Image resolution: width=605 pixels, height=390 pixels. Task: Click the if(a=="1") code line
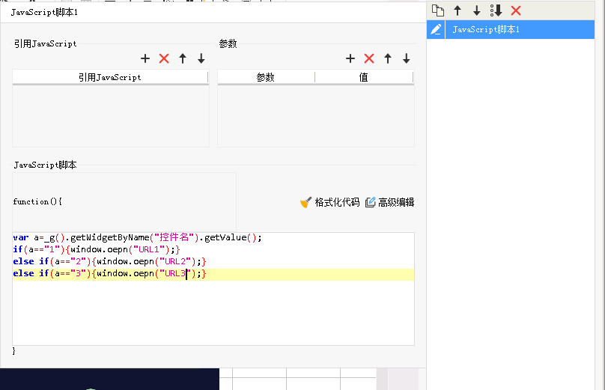(x=97, y=249)
